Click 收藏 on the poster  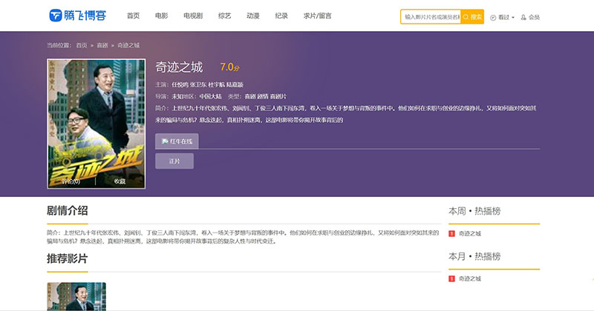(x=120, y=181)
